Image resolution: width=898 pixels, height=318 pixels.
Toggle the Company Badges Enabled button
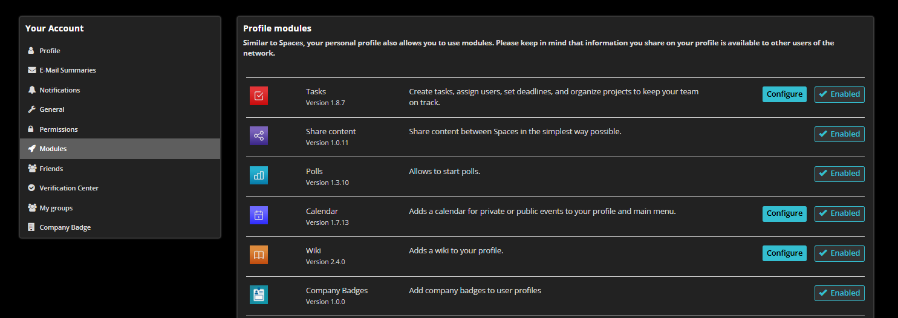839,293
